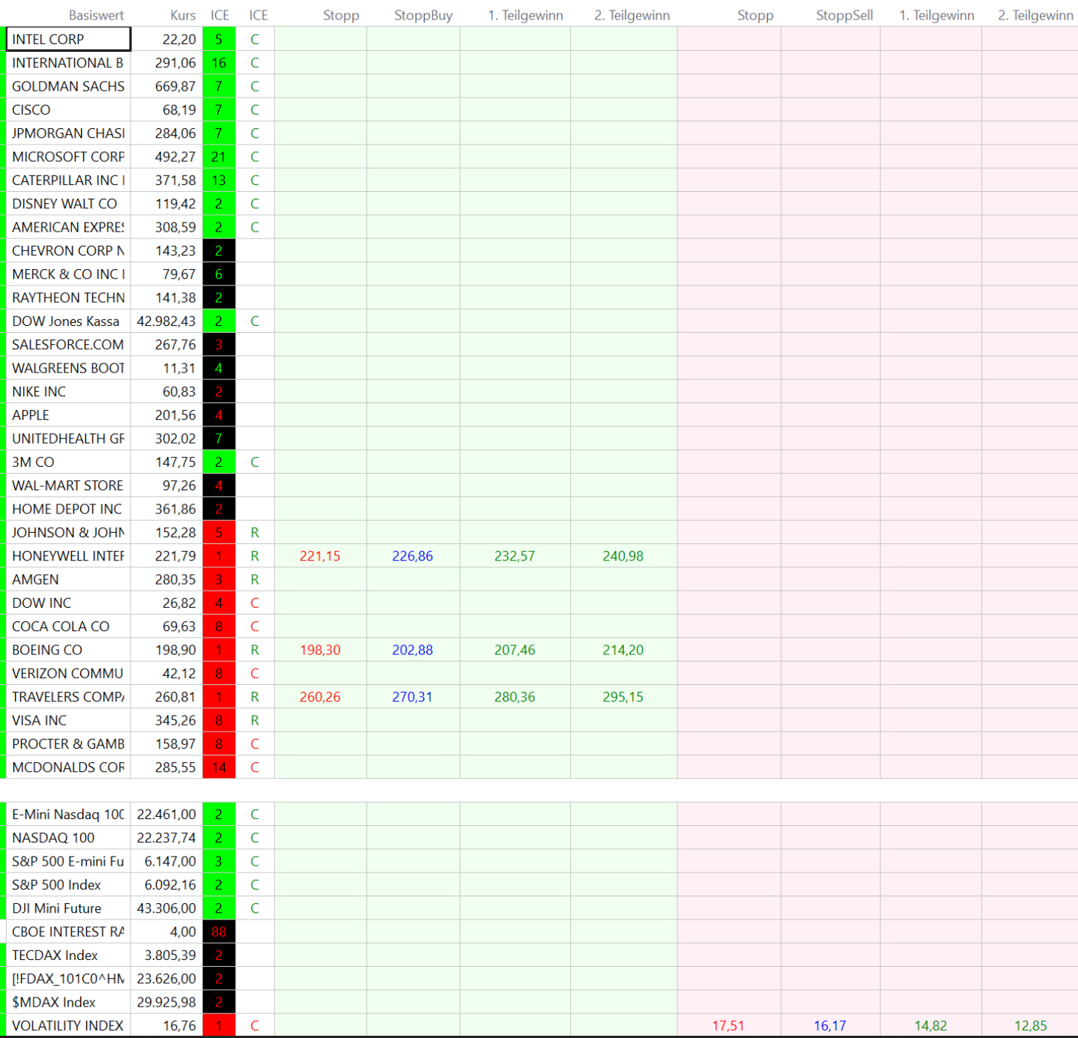Viewport: 1078px width, 1038px height.
Task: Click Boeing's red stop value 198,30
Action: pos(320,650)
